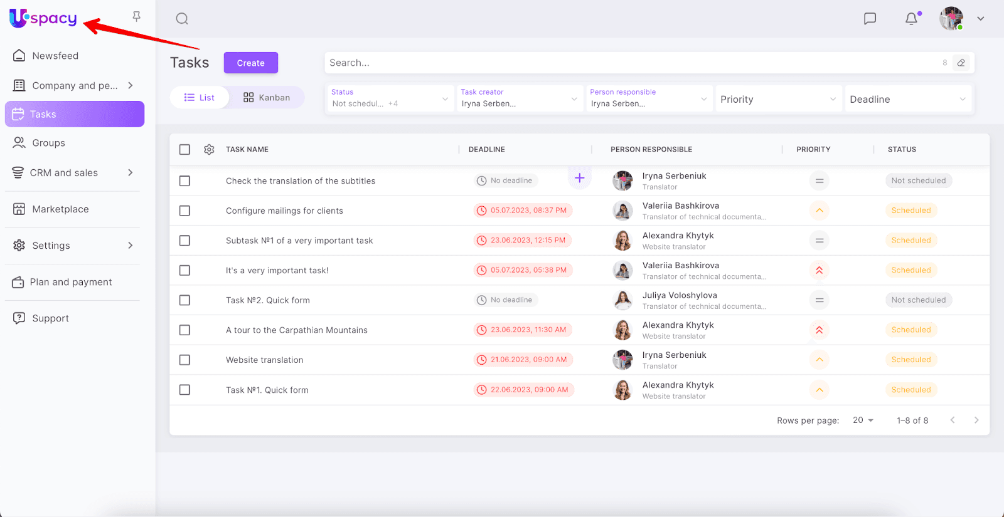The height and width of the screenshot is (517, 1004).
Task: Click priority icon for Configure mailings for clients
Action: [820, 211]
